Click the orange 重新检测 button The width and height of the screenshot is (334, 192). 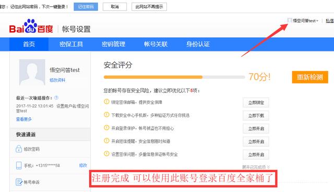[310, 77]
